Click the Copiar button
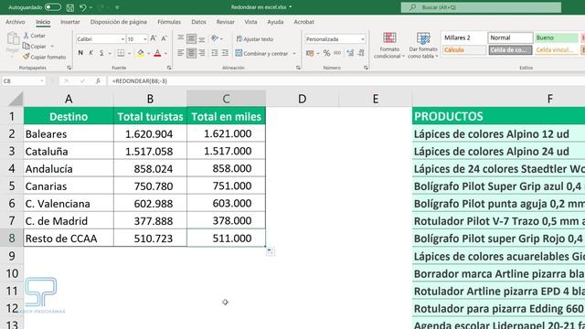The width and height of the screenshot is (585, 329). (35, 47)
